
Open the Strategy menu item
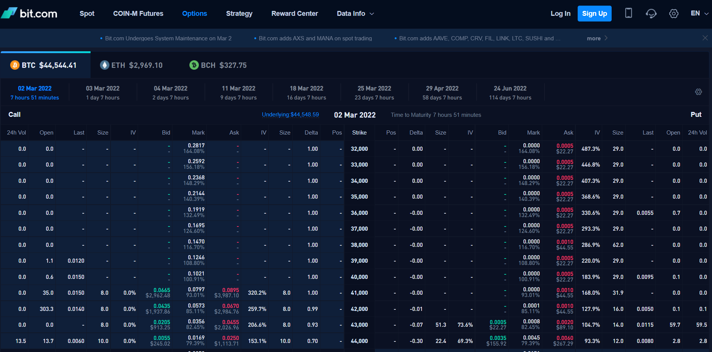(x=239, y=14)
